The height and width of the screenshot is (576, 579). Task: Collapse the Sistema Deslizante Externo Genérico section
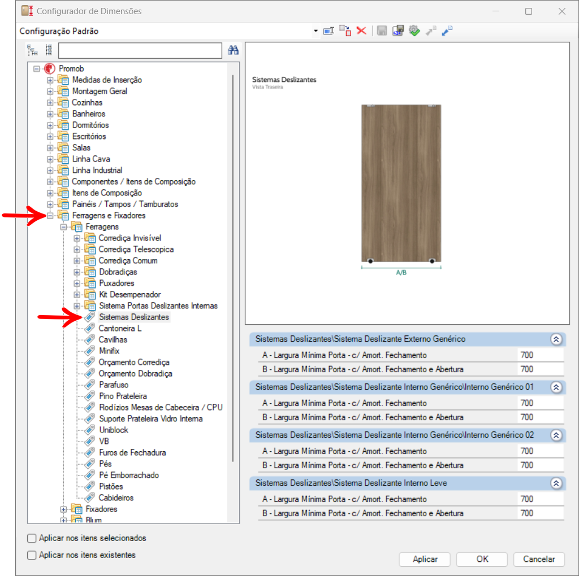(x=556, y=339)
